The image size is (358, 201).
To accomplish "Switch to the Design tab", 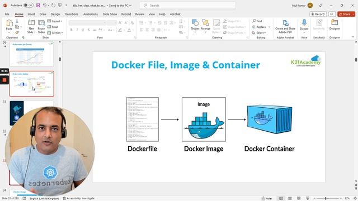I will point(55,14).
